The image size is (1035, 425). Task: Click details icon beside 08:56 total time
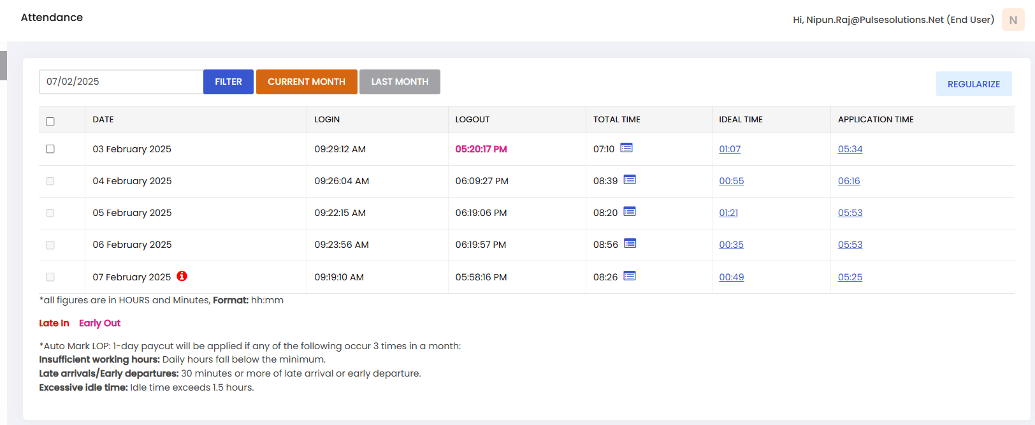[x=630, y=243]
